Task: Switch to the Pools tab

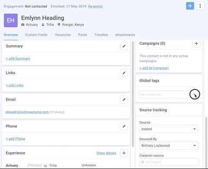Action: click(83, 35)
